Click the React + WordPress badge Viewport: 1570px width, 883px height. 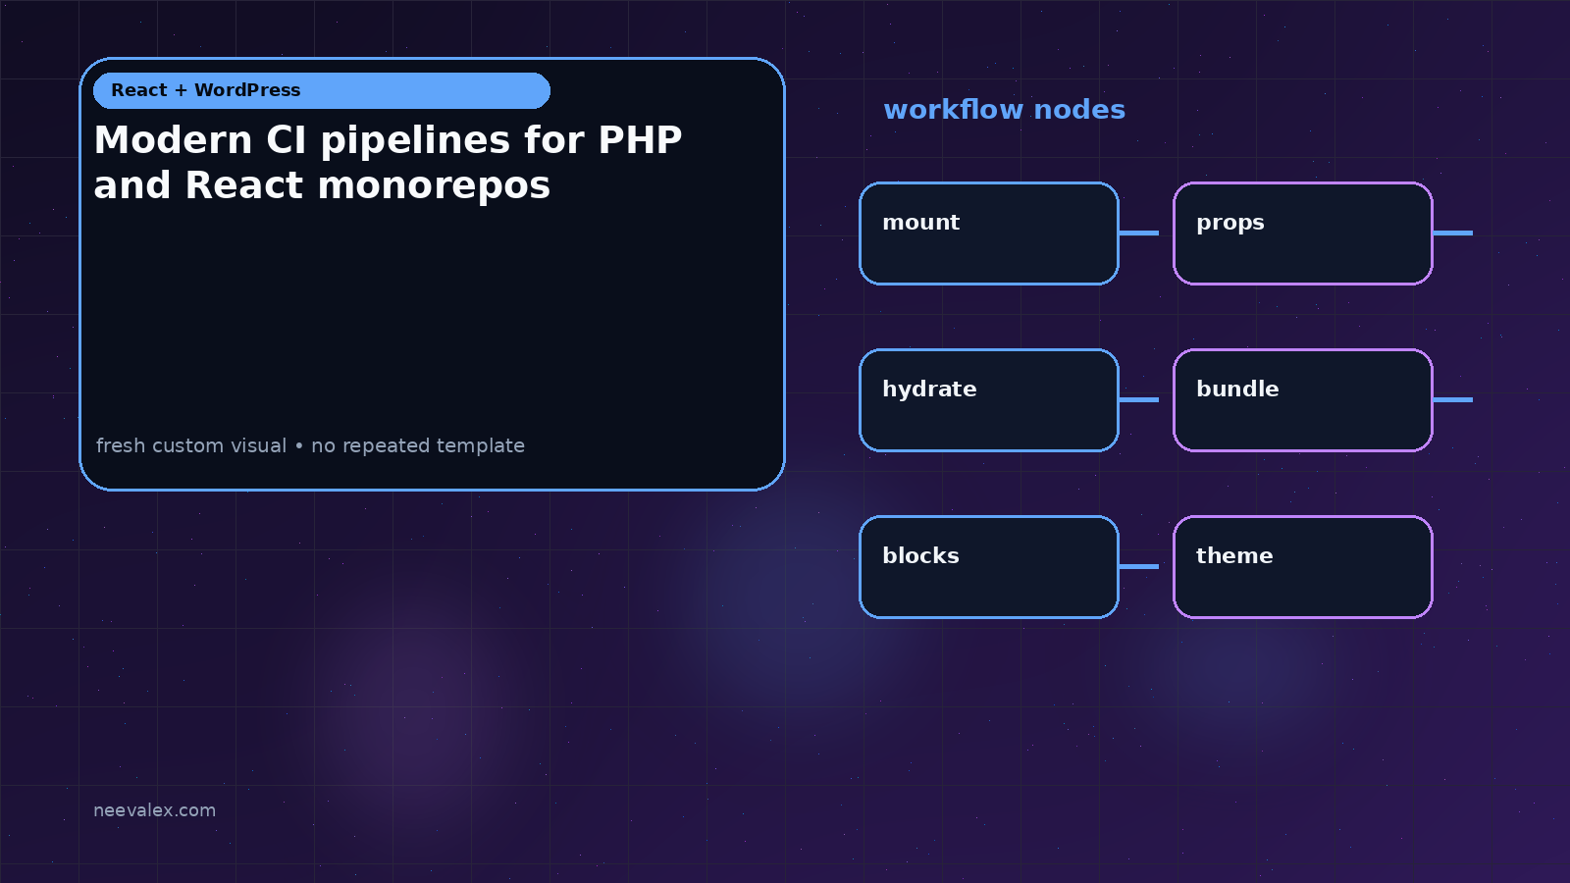(322, 90)
